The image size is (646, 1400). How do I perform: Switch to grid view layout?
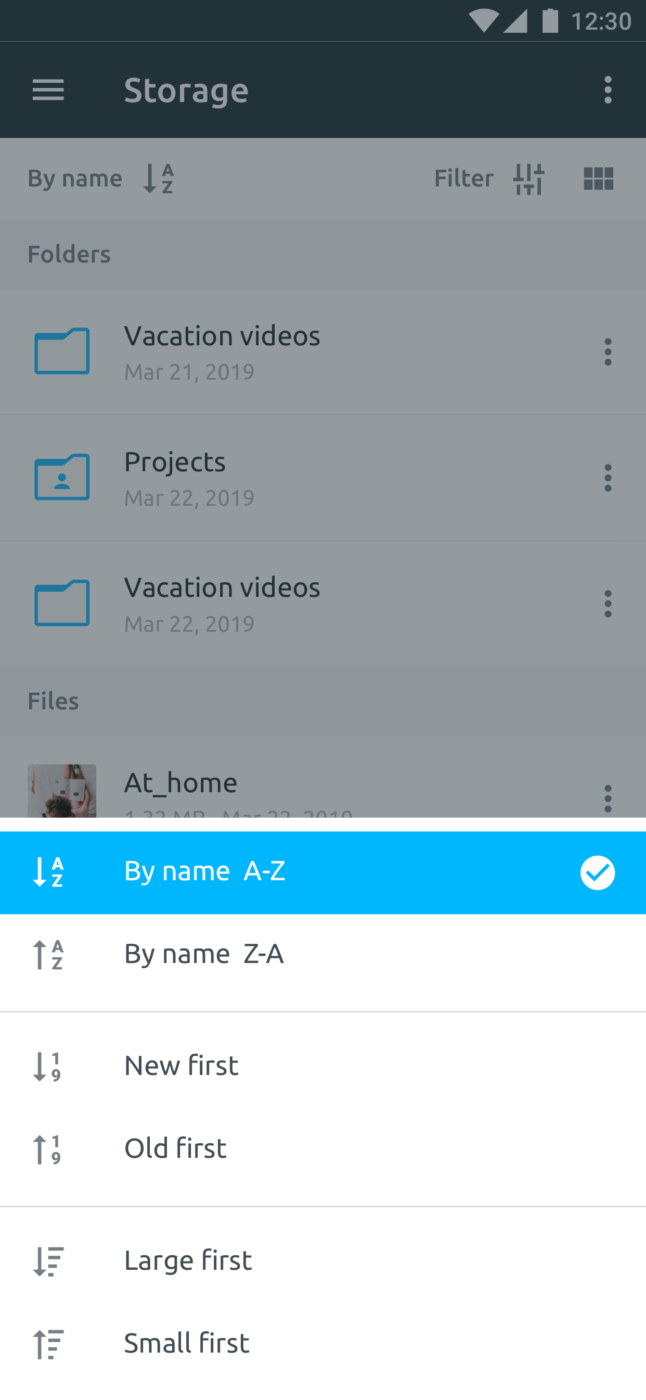(x=598, y=178)
